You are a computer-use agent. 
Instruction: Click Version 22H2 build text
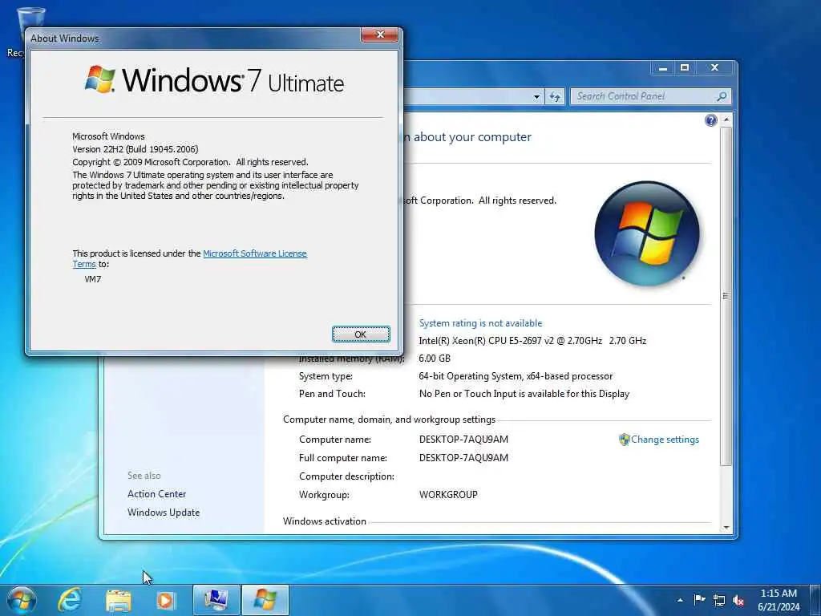pyautogui.click(x=135, y=149)
